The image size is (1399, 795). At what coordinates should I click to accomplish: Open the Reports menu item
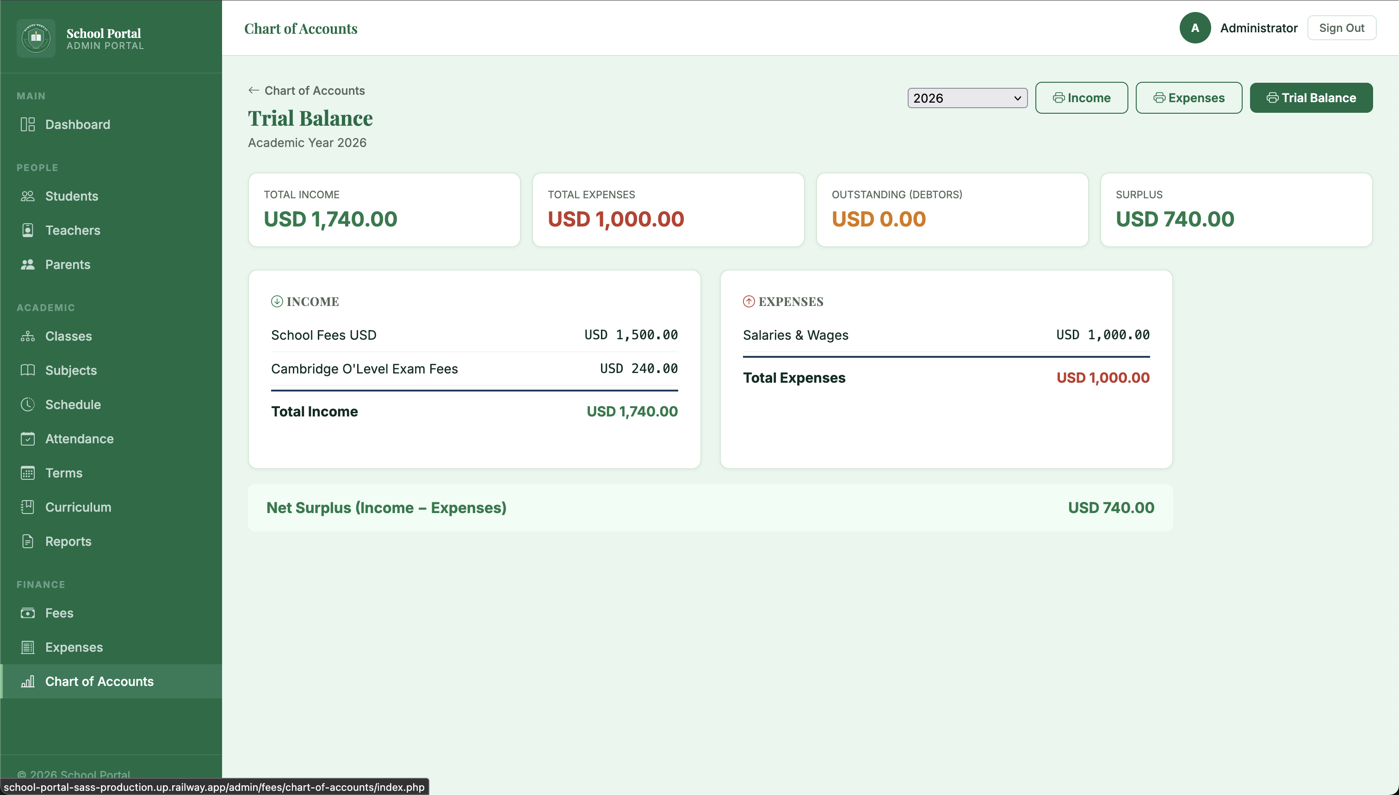[x=68, y=542]
